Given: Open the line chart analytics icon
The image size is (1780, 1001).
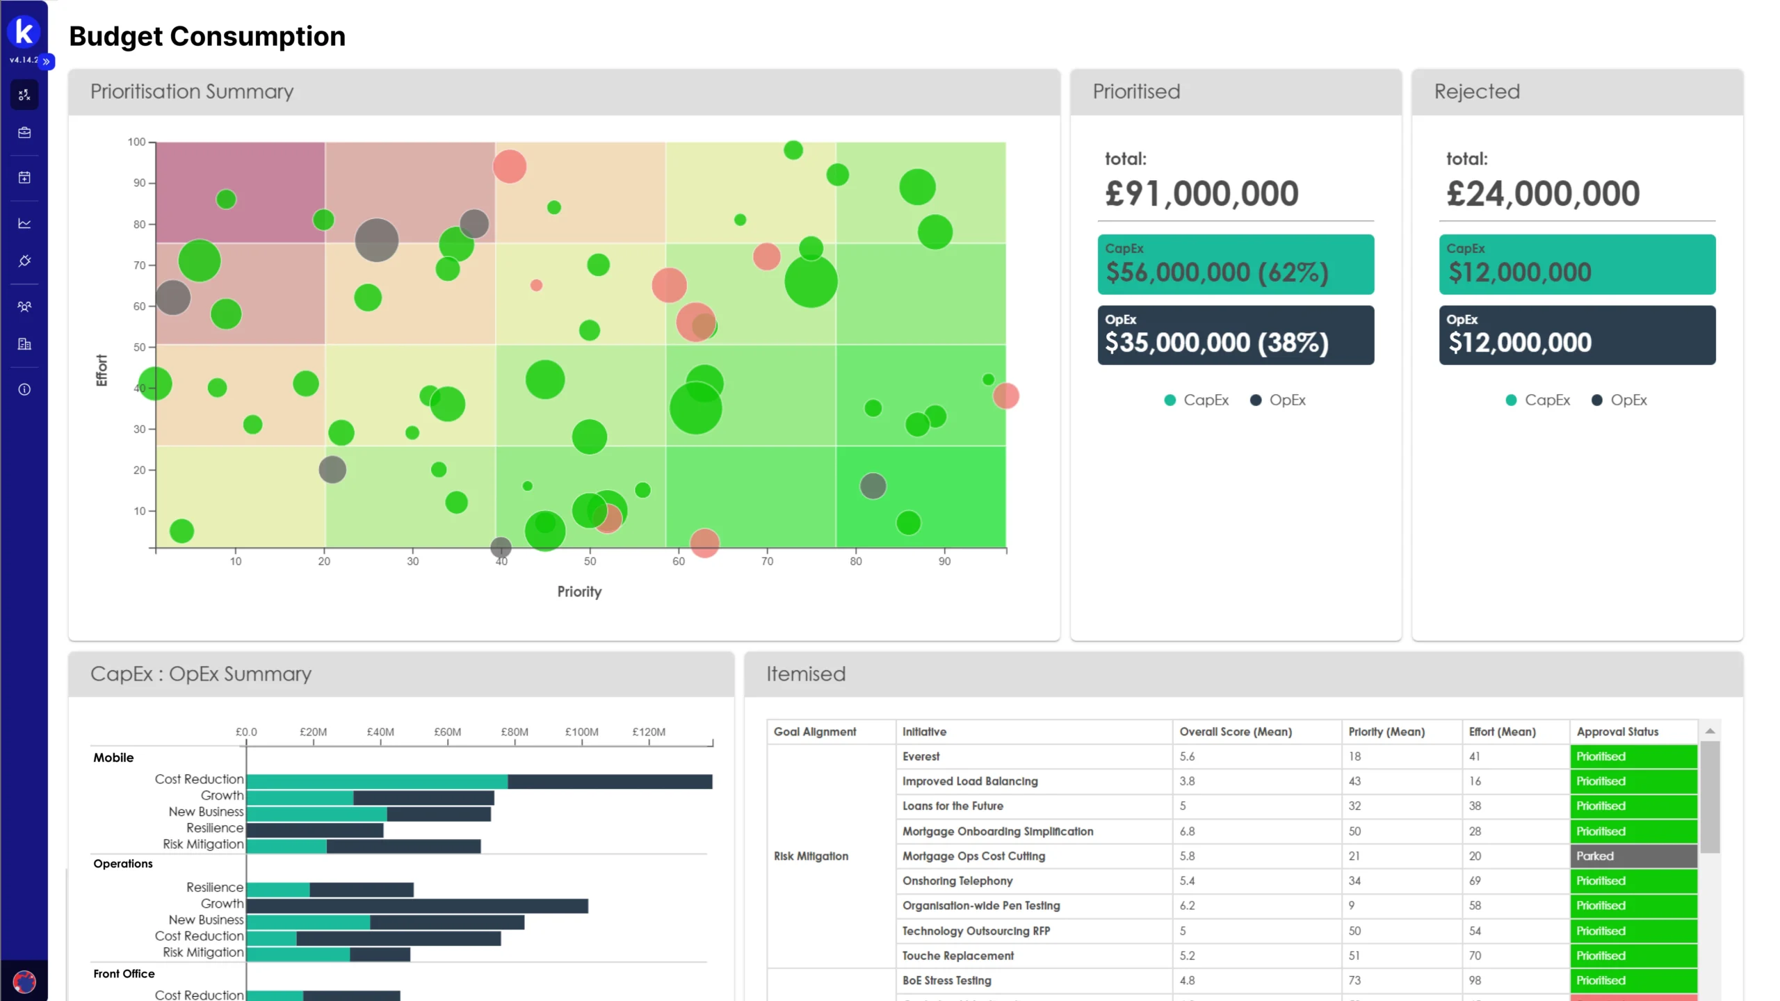Looking at the screenshot, I should click(24, 223).
